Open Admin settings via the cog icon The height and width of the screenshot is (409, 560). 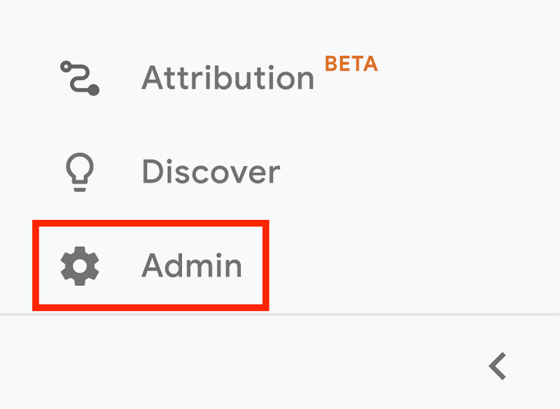pos(80,266)
